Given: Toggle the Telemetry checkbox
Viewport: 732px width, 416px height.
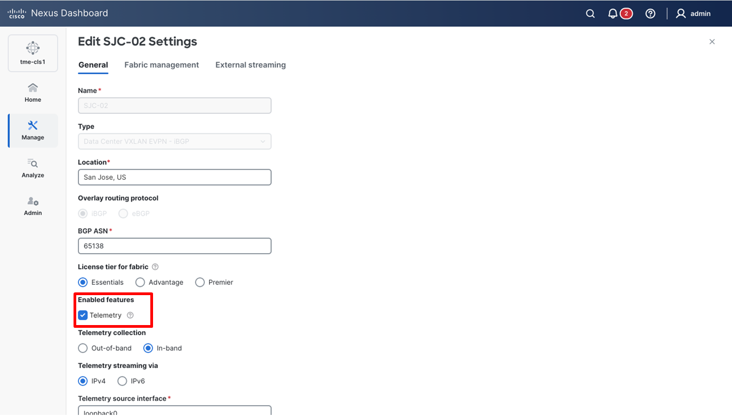Looking at the screenshot, I should pyautogui.click(x=83, y=315).
